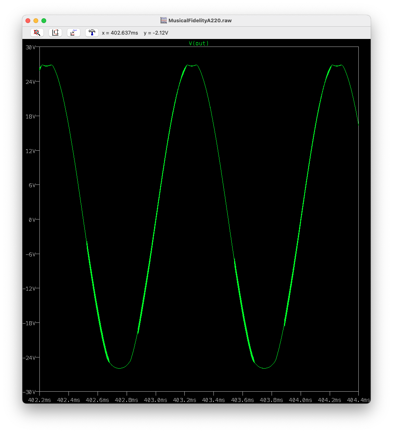
Task: Maximize the window with green button
Action: [44, 21]
